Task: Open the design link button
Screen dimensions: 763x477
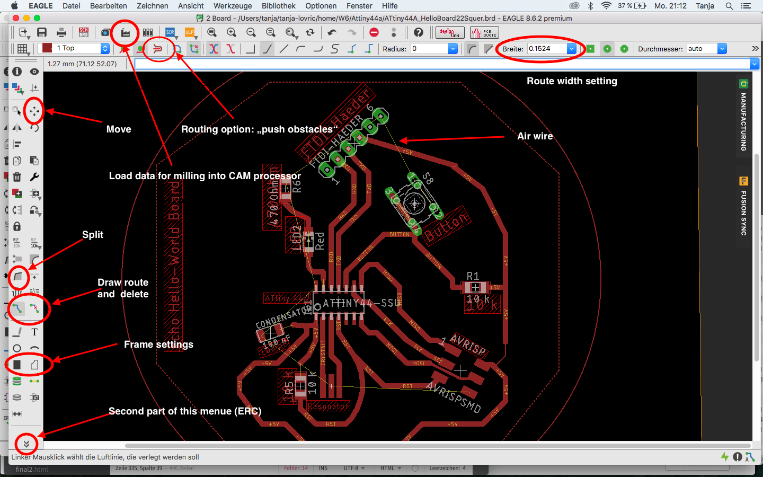Action: (450, 33)
